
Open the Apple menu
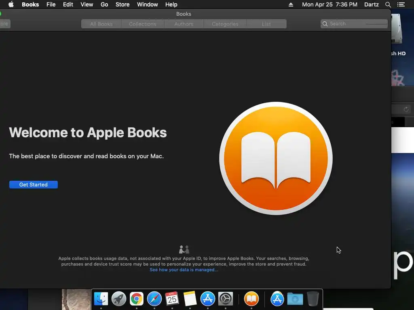tap(11, 4)
